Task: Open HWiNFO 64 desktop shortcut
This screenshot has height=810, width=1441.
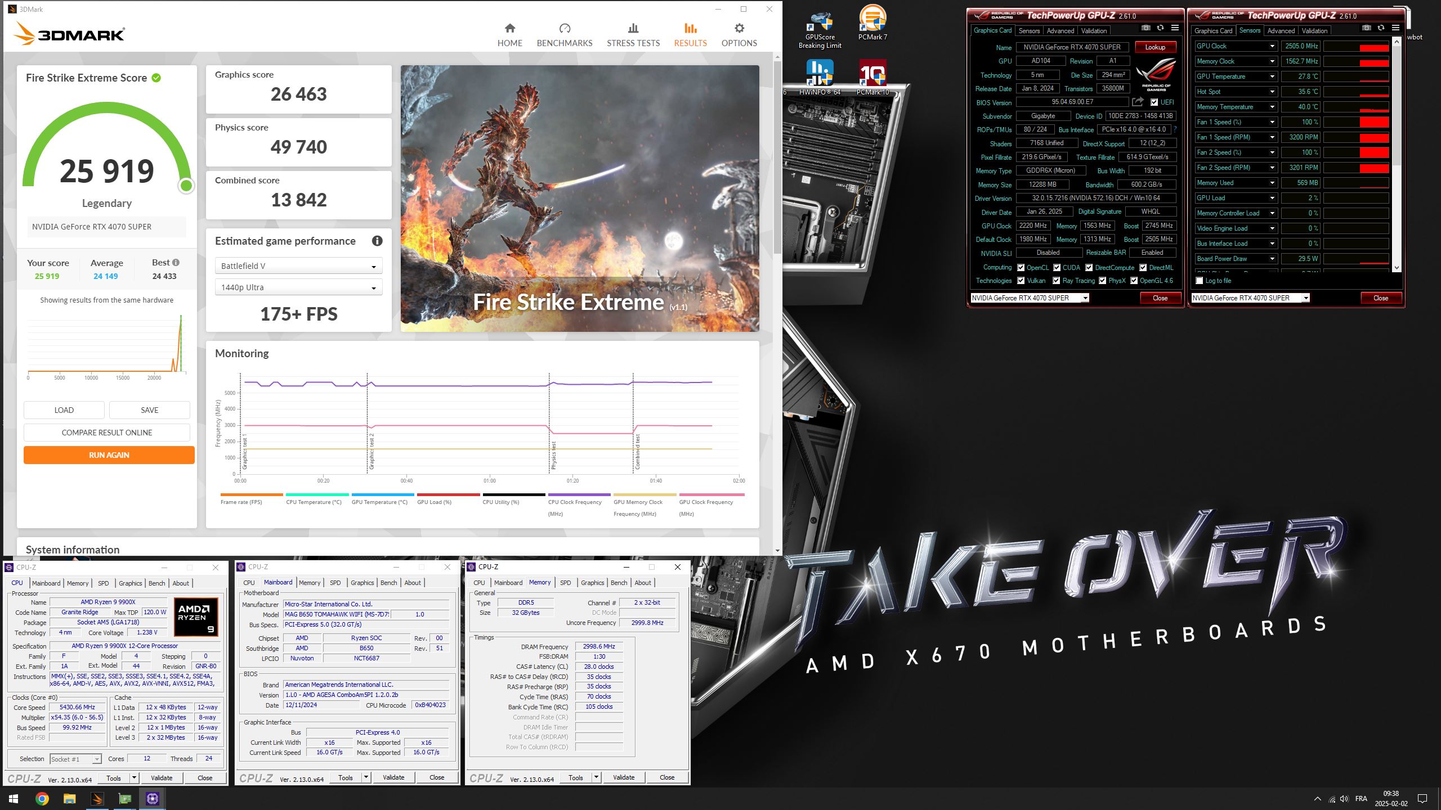Action: 820,78
